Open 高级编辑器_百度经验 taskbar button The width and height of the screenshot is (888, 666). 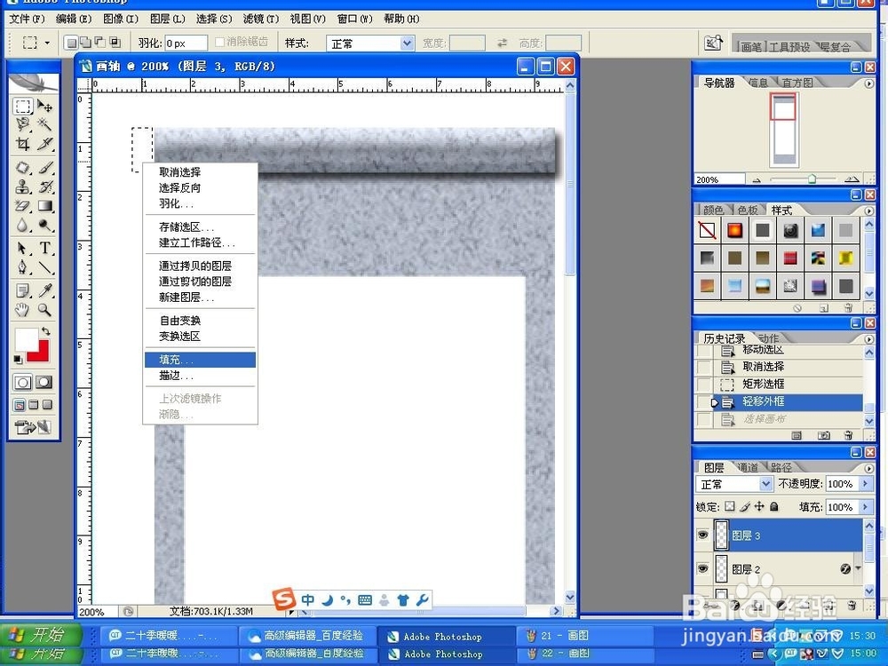(306, 636)
